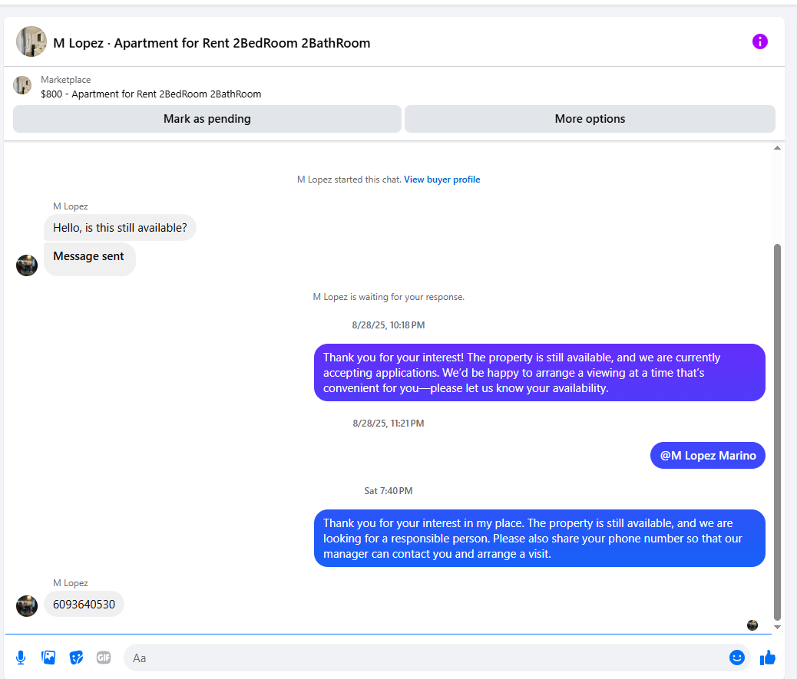Click the chat scrollbar thumb
This screenshot has height=679, width=797.
tap(777, 430)
